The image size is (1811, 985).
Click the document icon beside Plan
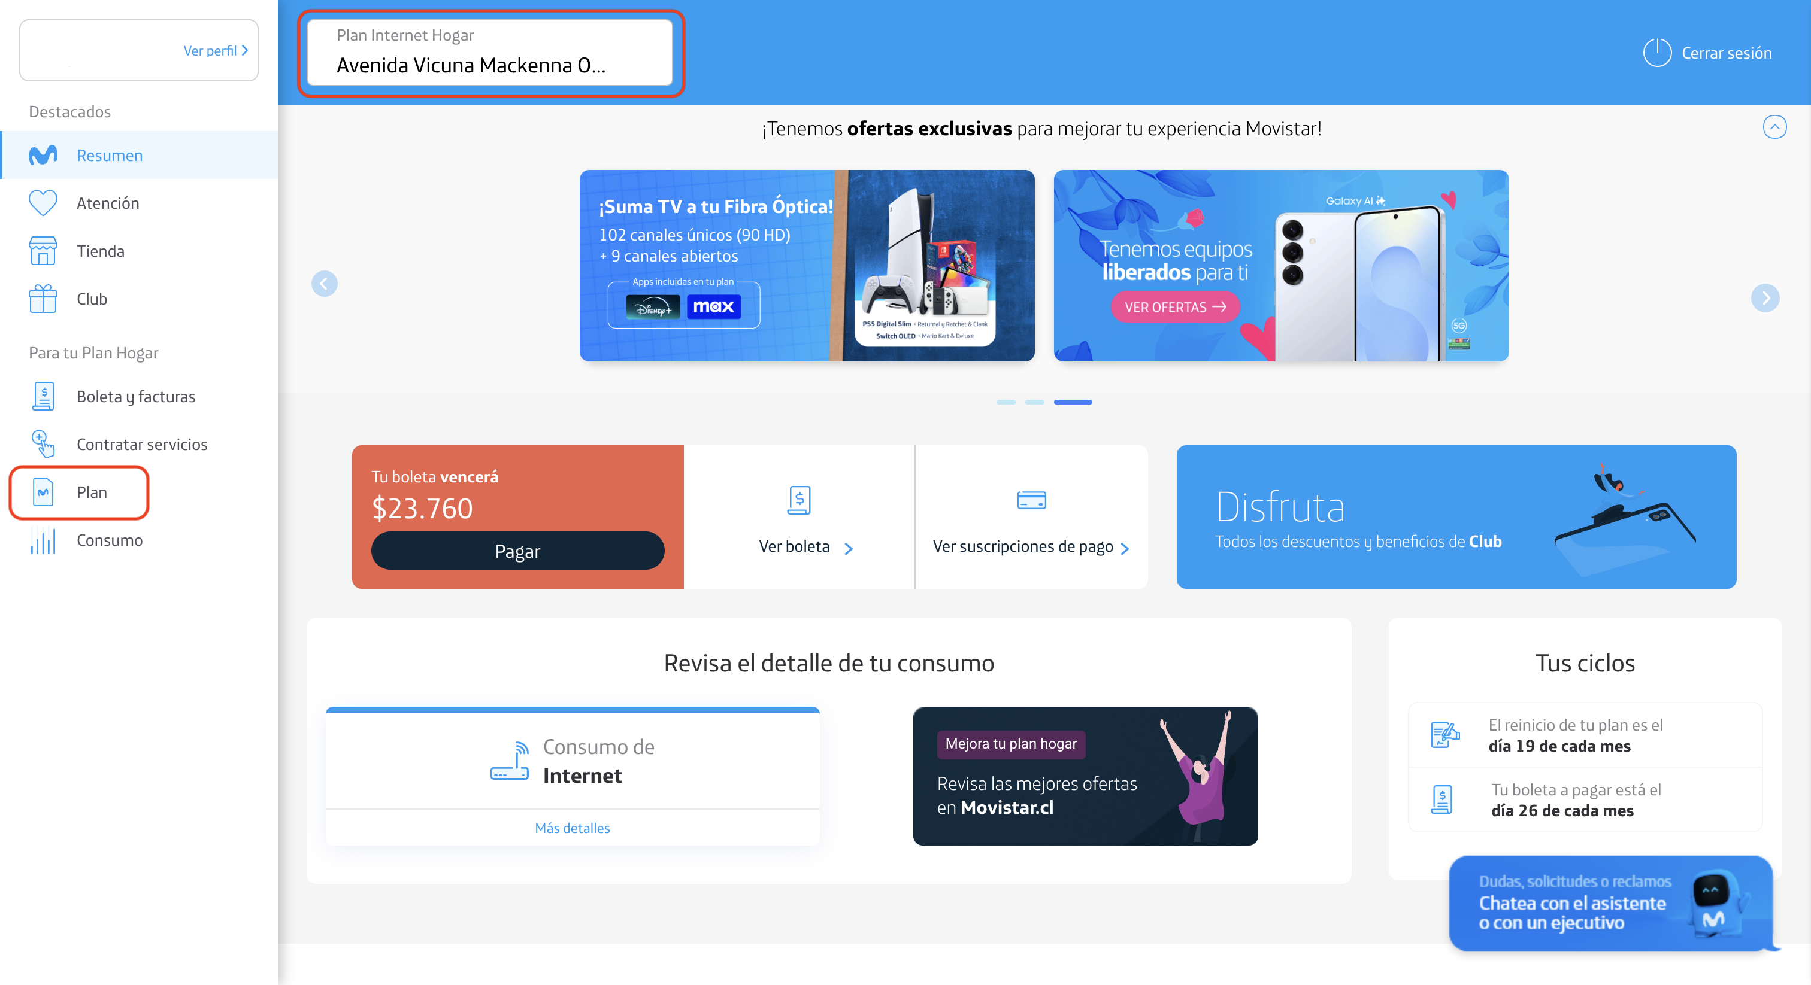(43, 492)
